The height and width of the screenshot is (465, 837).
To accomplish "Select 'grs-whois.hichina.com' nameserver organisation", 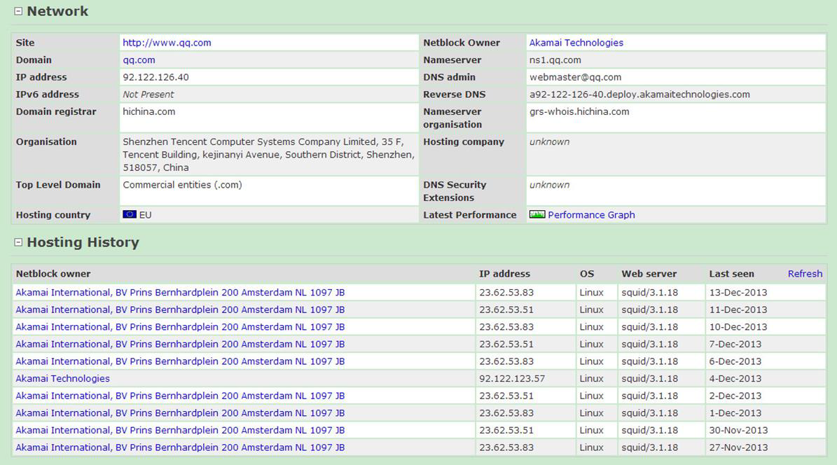I will (579, 111).
